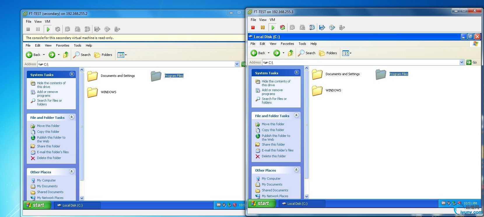Take a snapshot from the secondary console toolbar

coord(68,29)
